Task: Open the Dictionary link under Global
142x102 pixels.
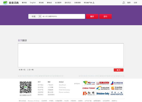Action: pyautogui.click(x=62, y=87)
